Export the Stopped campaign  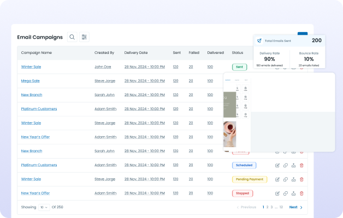tap(294, 193)
